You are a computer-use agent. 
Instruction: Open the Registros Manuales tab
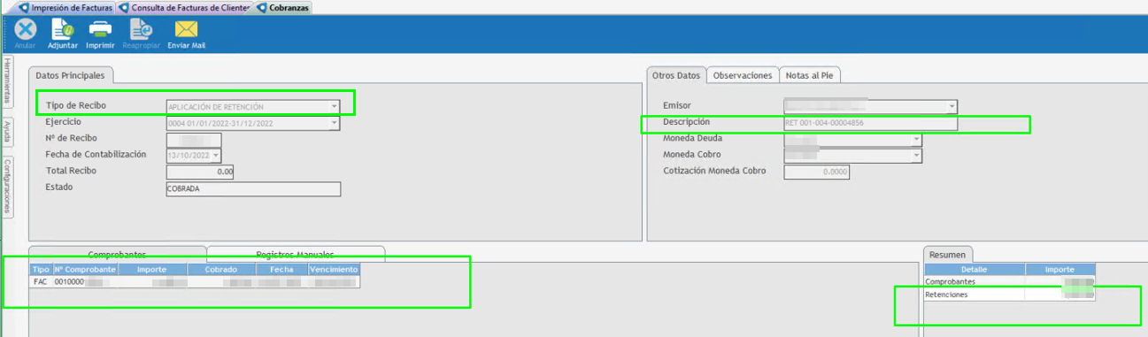296,254
